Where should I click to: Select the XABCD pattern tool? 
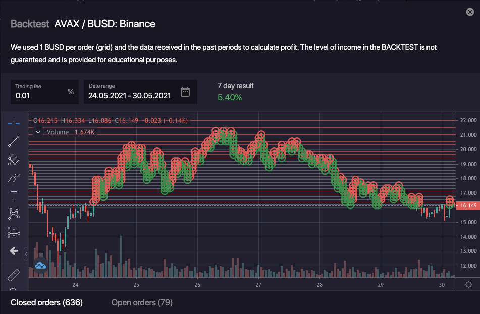14,214
